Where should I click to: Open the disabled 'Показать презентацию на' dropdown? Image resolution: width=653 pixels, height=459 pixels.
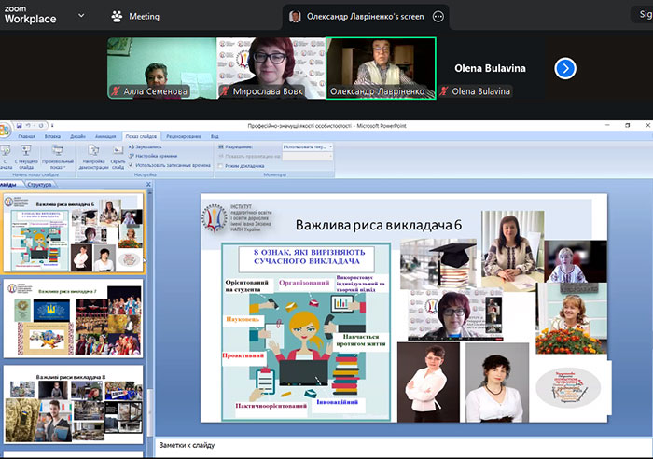click(307, 156)
